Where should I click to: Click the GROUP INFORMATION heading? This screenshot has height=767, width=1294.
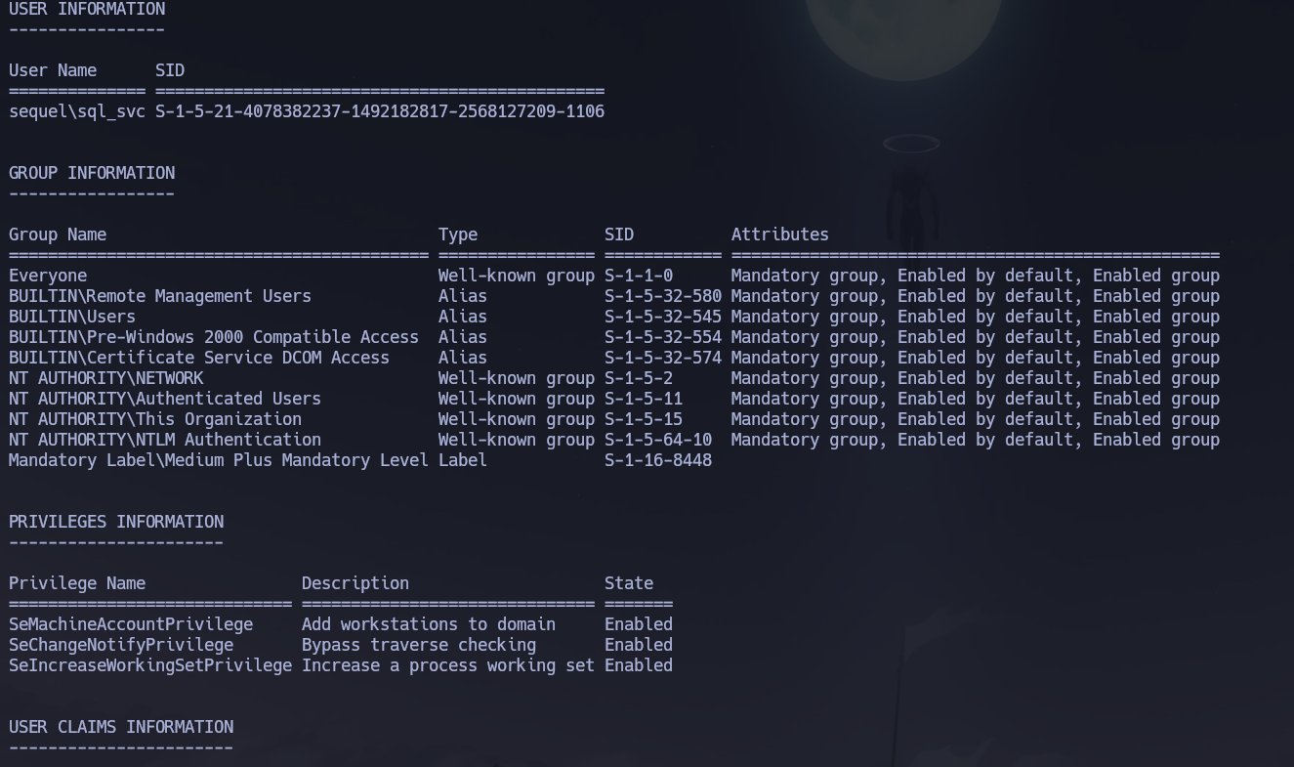91,173
